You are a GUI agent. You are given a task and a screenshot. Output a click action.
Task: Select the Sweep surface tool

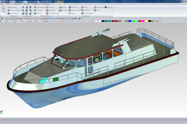point(72,13)
